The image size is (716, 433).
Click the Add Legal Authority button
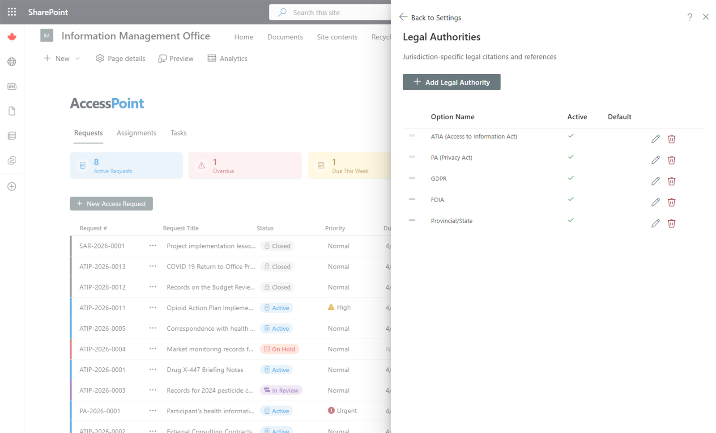coord(451,82)
